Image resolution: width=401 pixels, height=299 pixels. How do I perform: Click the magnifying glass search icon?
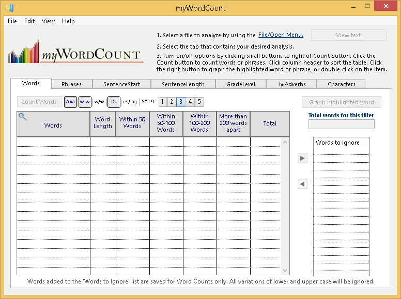tap(22, 117)
